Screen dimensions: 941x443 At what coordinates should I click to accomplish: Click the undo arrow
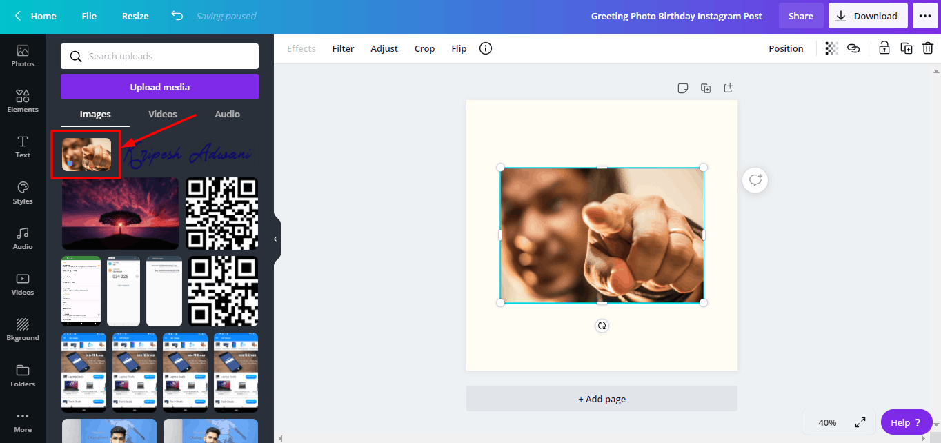coord(177,16)
